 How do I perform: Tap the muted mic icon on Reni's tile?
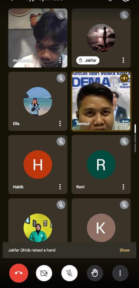(x=124, y=141)
